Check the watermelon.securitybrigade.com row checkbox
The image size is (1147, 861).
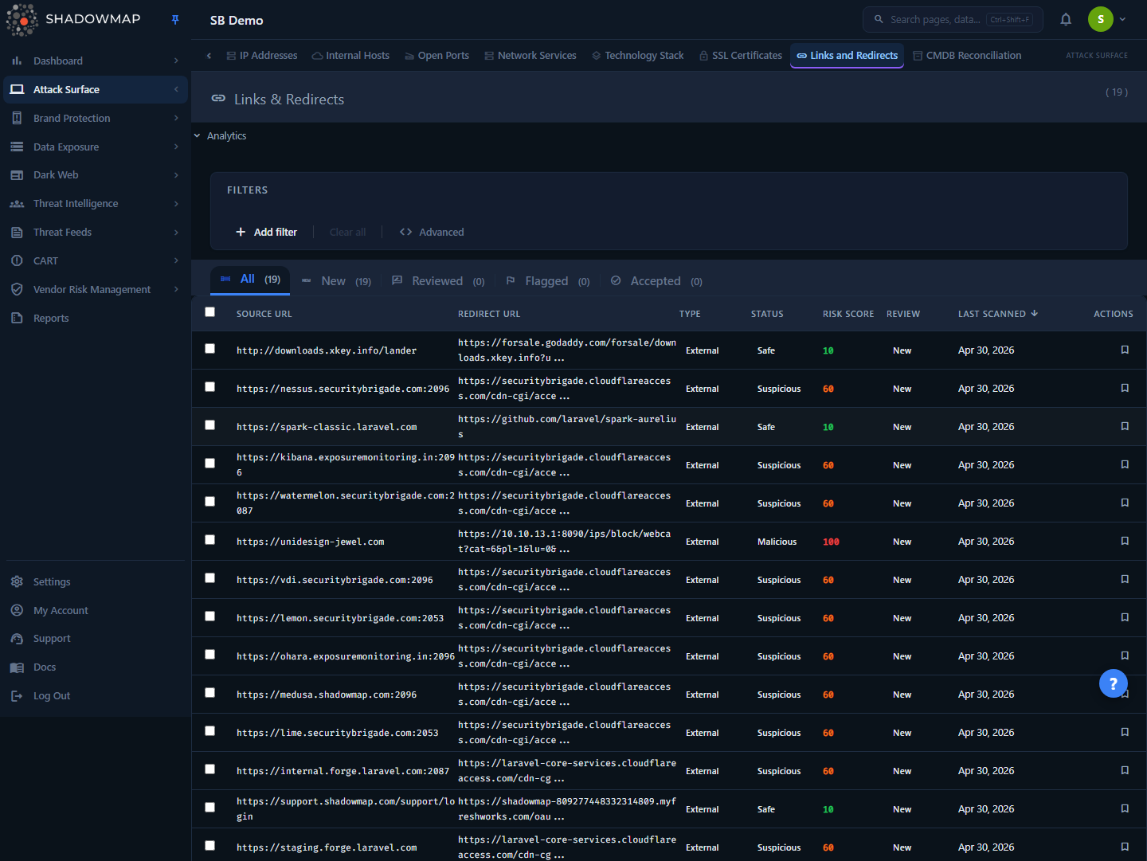click(x=210, y=502)
